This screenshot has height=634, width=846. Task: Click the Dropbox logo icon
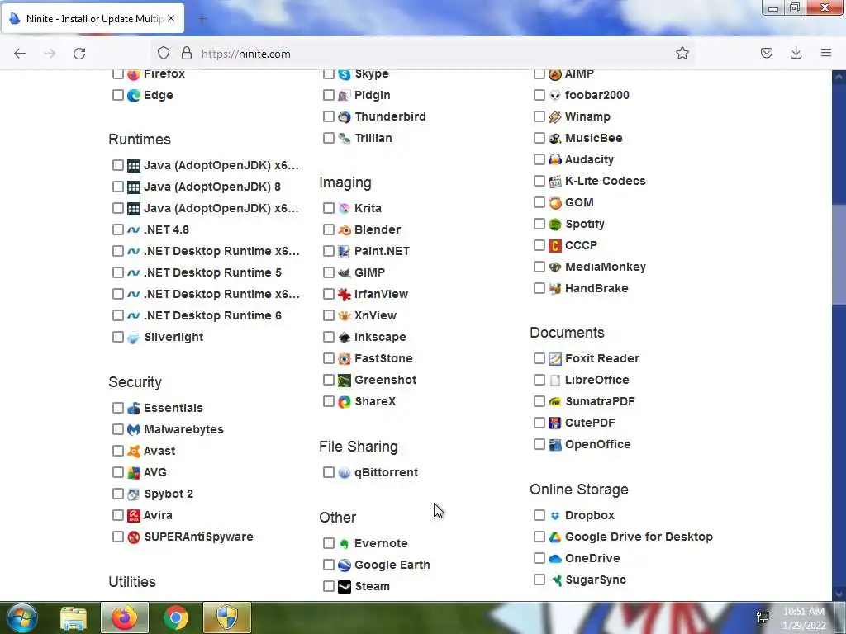tap(554, 515)
